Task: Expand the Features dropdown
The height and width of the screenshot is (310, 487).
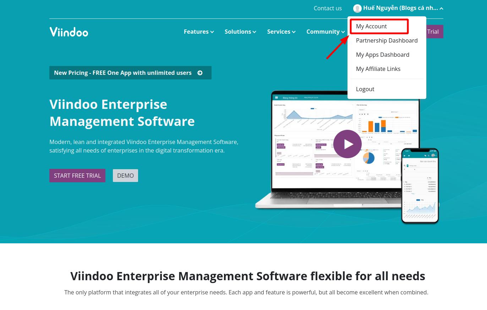Action: click(x=198, y=32)
